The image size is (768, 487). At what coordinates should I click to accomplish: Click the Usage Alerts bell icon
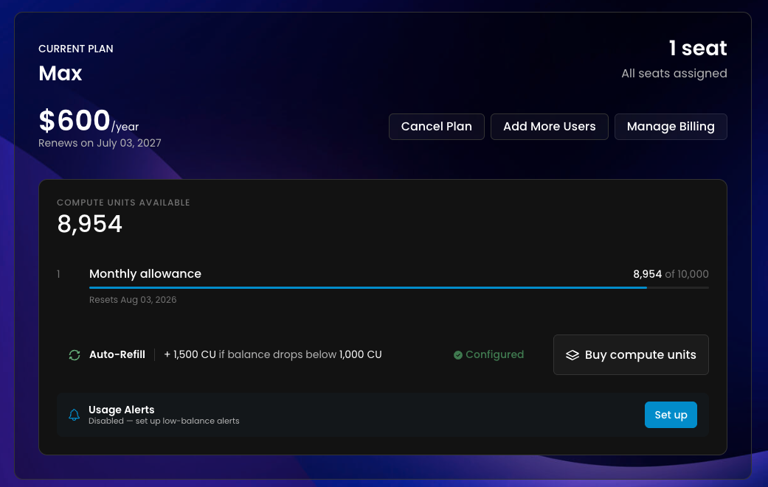(74, 415)
